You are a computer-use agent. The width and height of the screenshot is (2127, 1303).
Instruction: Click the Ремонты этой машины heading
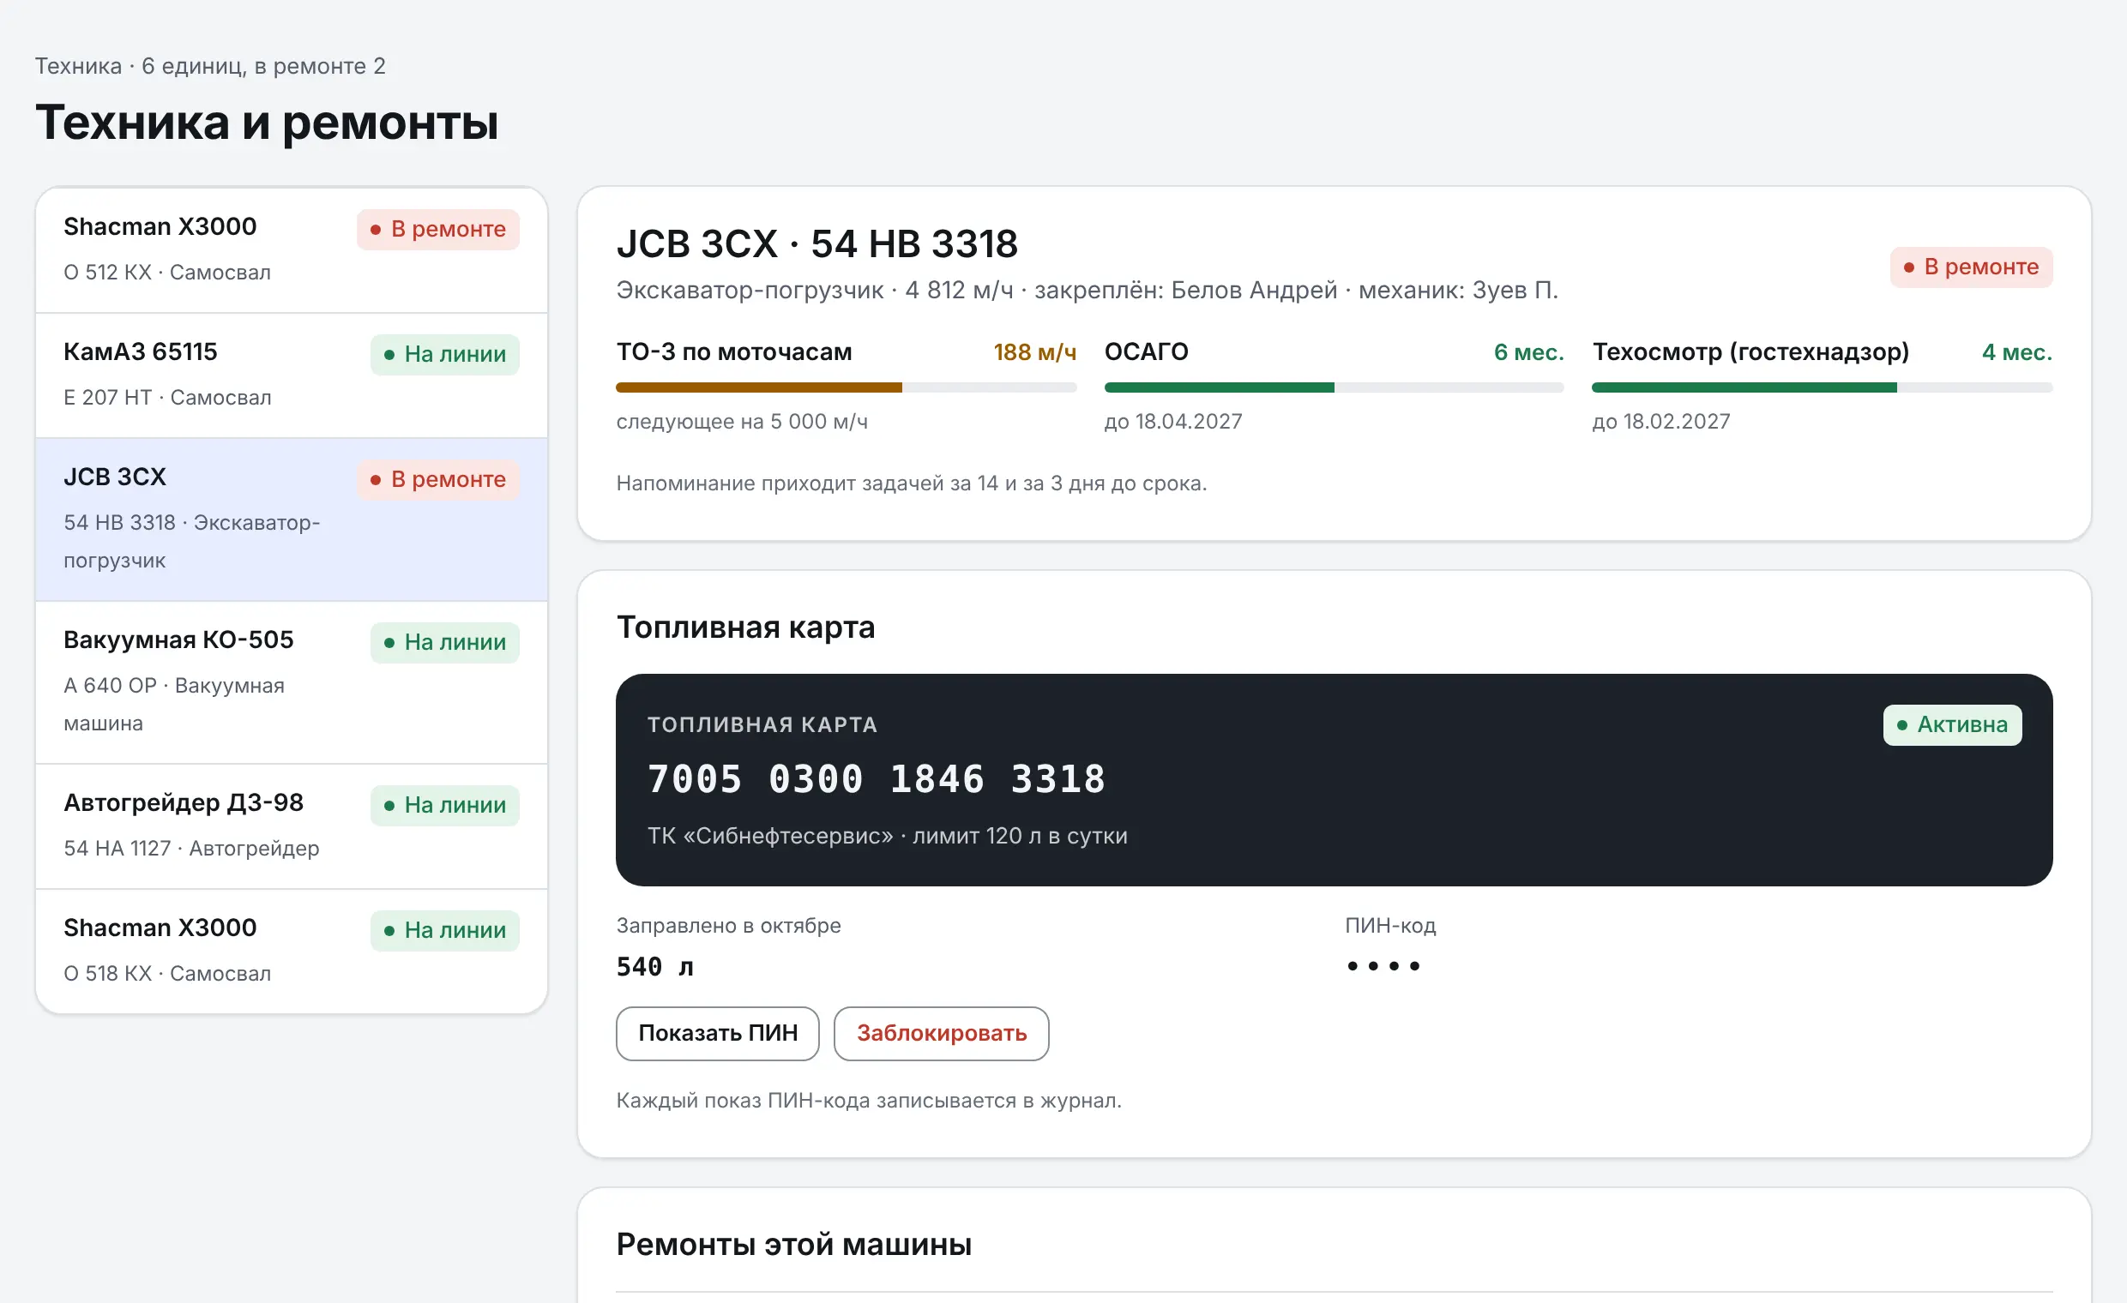coord(794,1245)
